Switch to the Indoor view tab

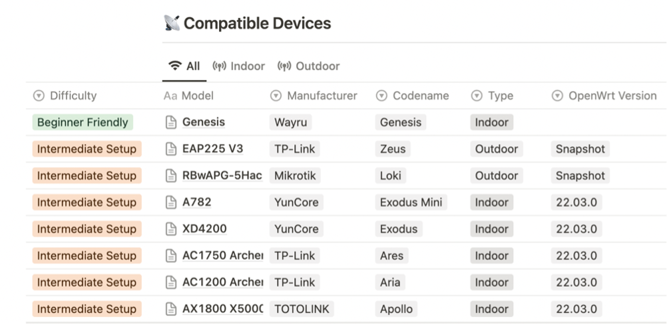238,66
